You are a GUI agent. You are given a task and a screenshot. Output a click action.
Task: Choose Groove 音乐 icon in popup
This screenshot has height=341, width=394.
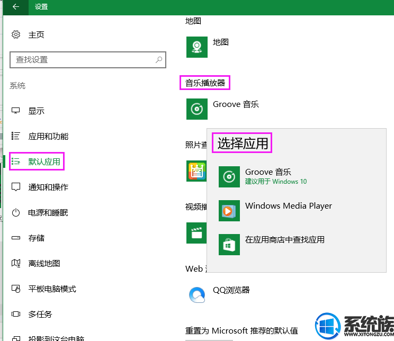229,177
